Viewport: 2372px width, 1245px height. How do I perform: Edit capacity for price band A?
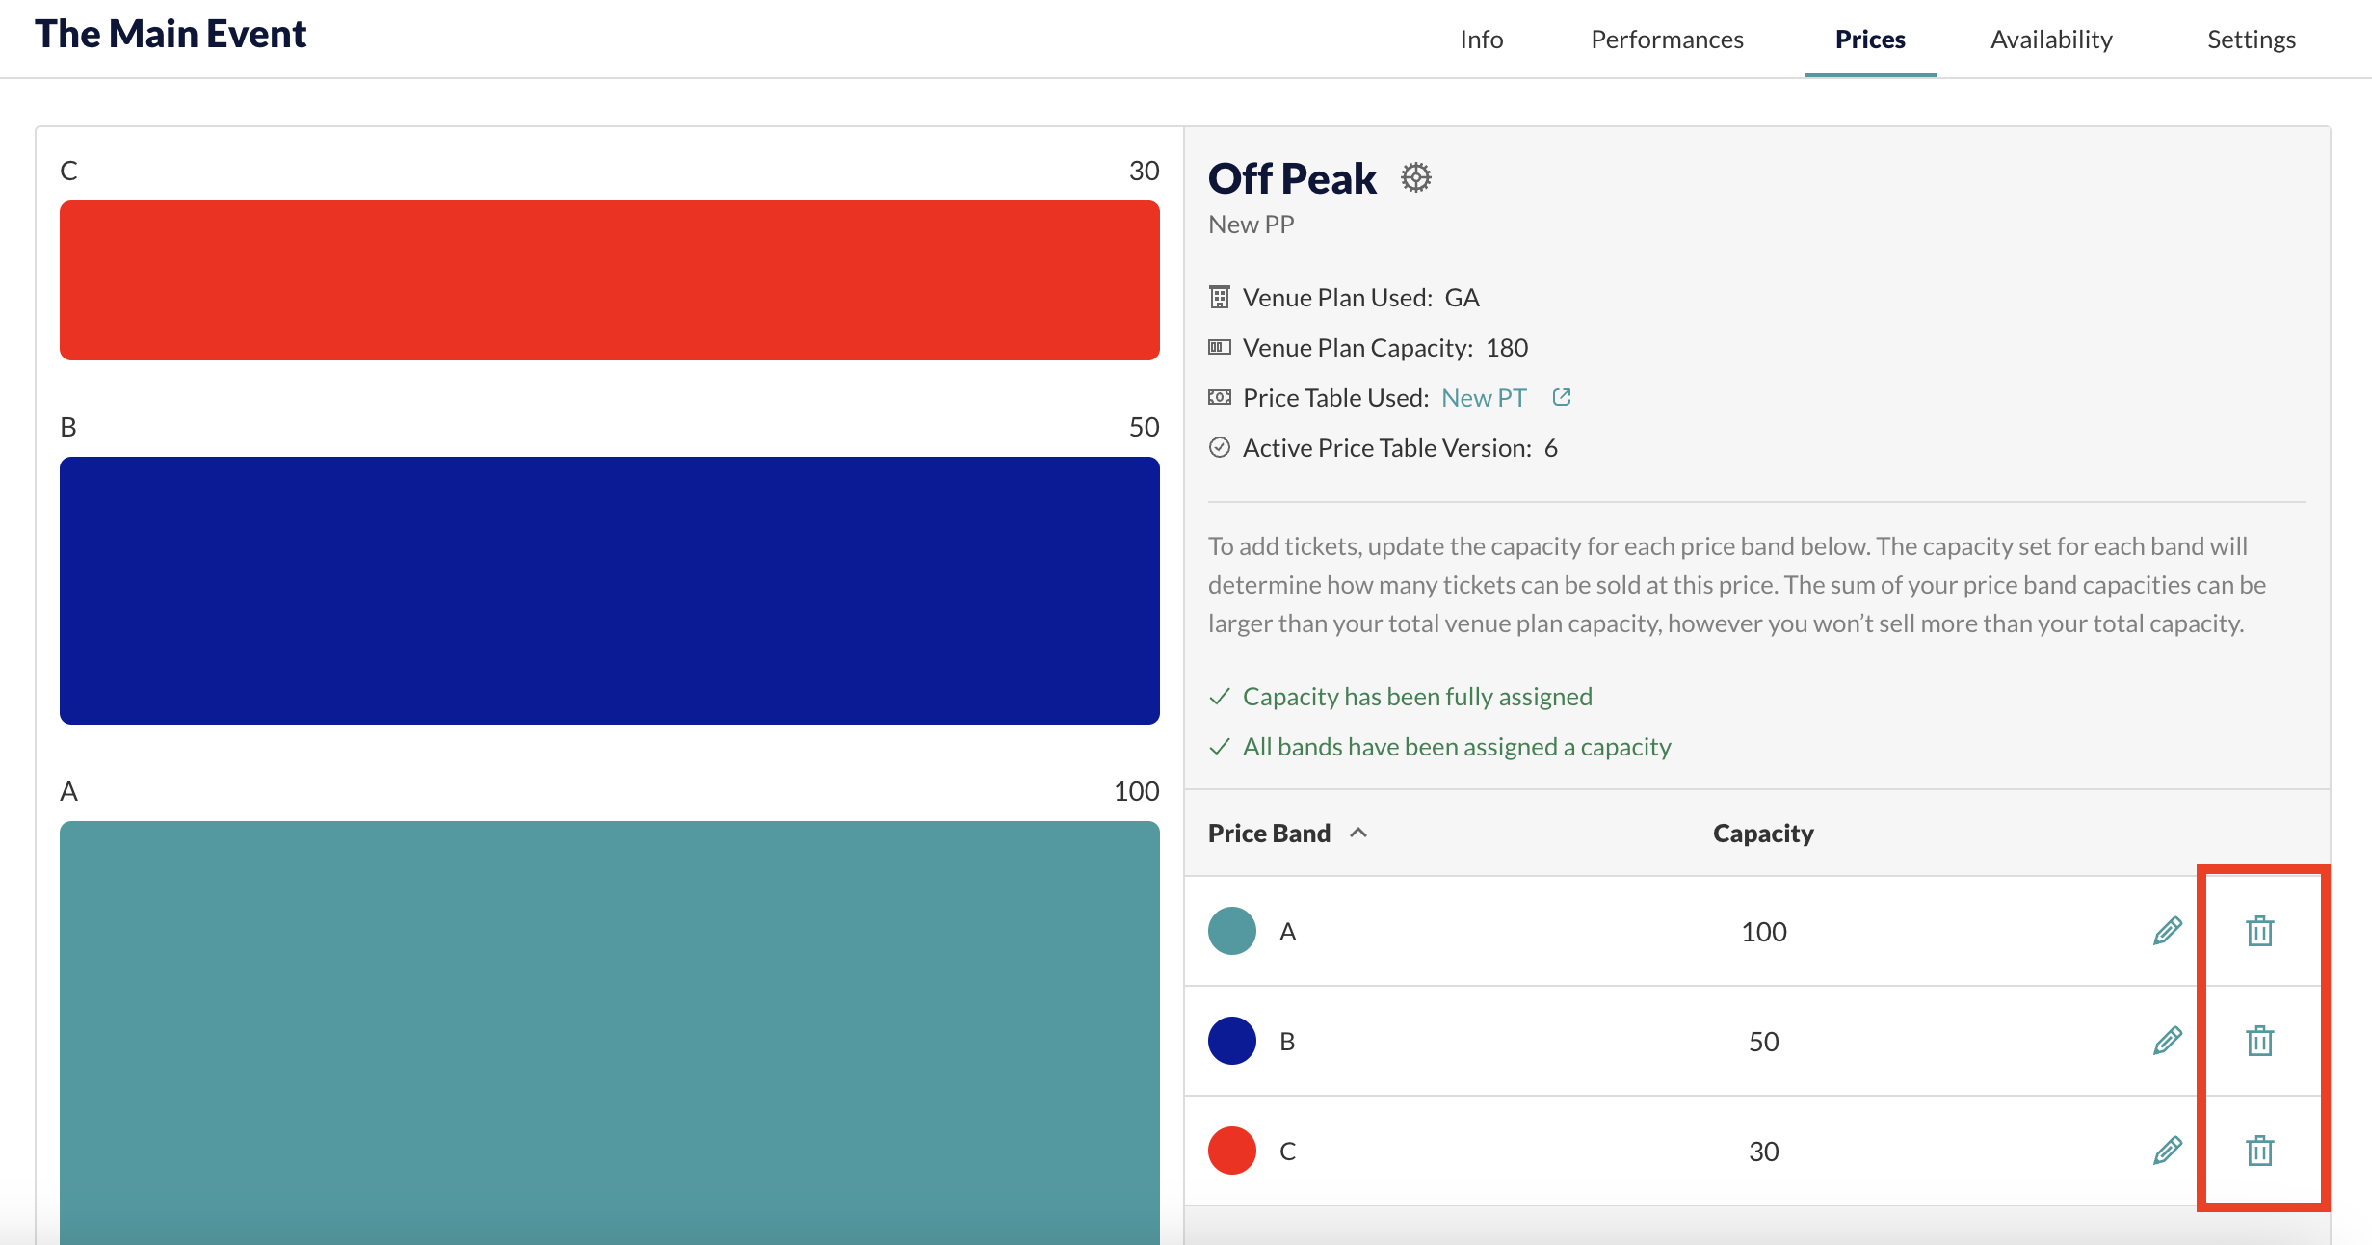tap(2168, 931)
